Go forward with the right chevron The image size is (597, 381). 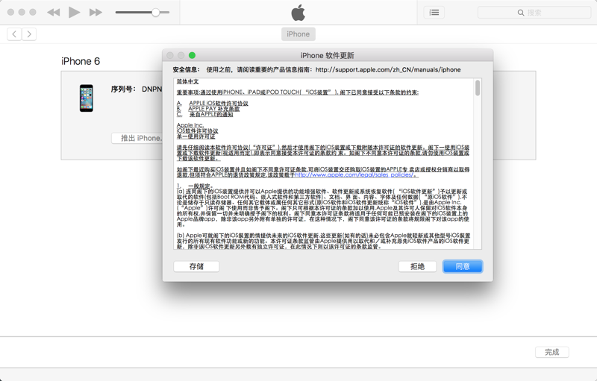[29, 34]
